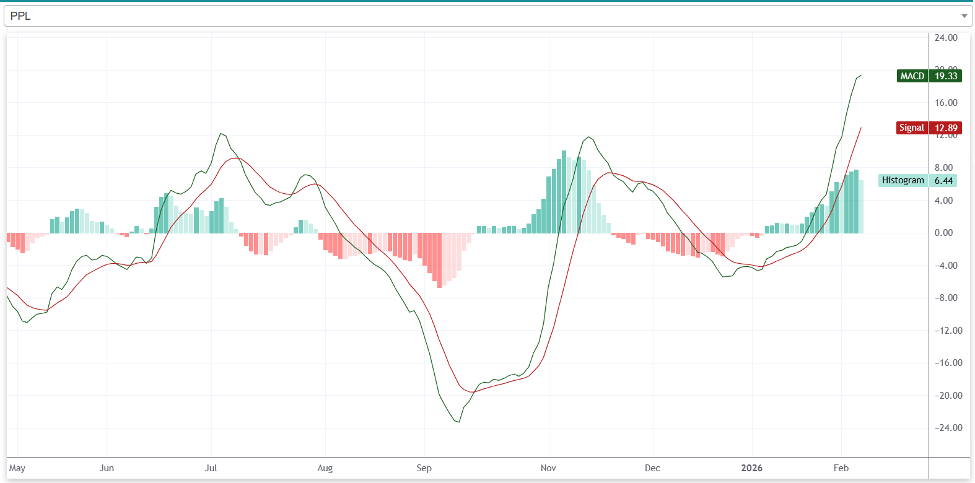The height and width of the screenshot is (483, 975).
Task: Select the Nov time axis label
Action: pyautogui.click(x=548, y=468)
